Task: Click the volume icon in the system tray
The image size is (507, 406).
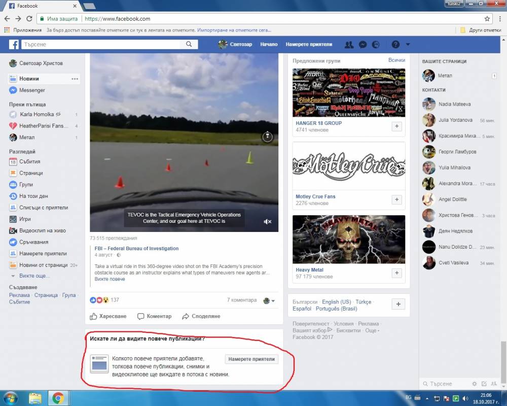Action: tap(465, 398)
